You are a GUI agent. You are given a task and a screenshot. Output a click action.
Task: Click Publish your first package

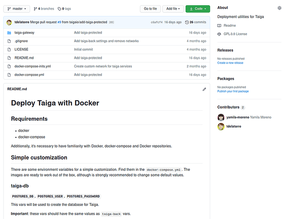pos(233,91)
